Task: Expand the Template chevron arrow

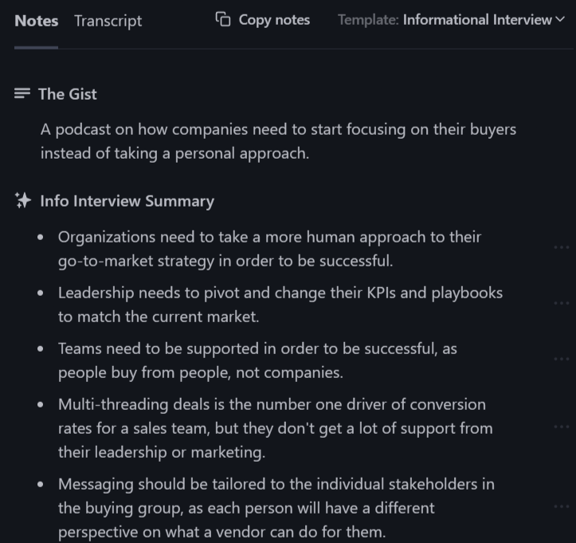Action: 560,19
